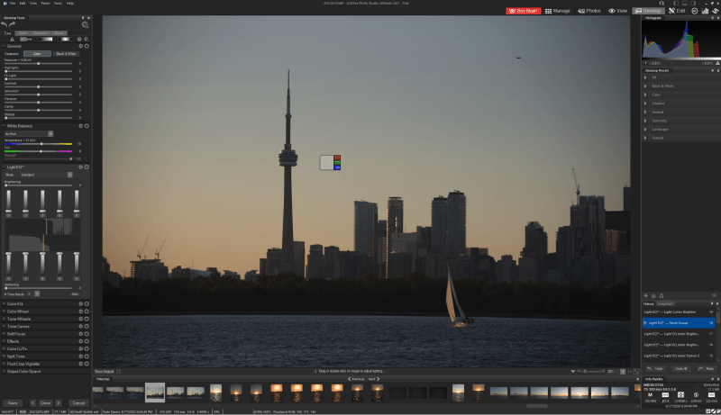Click the Auto button in Light EQ
Image resolution: width=721 pixels, height=415 pixels.
coord(75,293)
